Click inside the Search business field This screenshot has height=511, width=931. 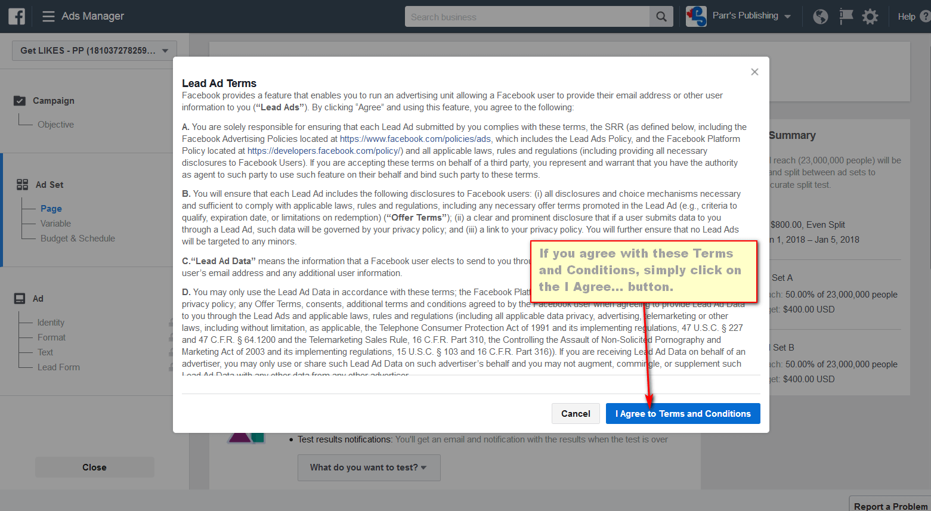coord(527,17)
